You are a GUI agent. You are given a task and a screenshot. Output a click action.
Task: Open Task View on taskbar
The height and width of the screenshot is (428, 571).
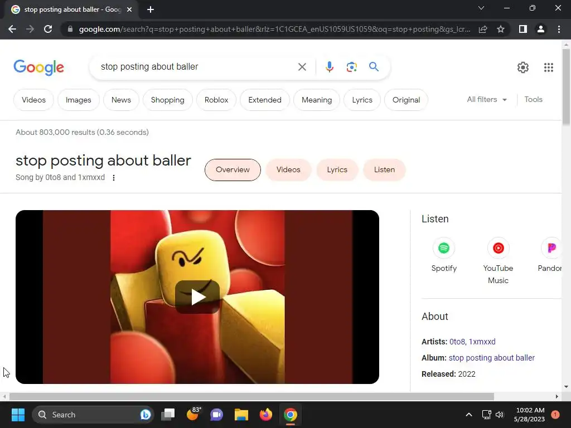[x=168, y=415]
